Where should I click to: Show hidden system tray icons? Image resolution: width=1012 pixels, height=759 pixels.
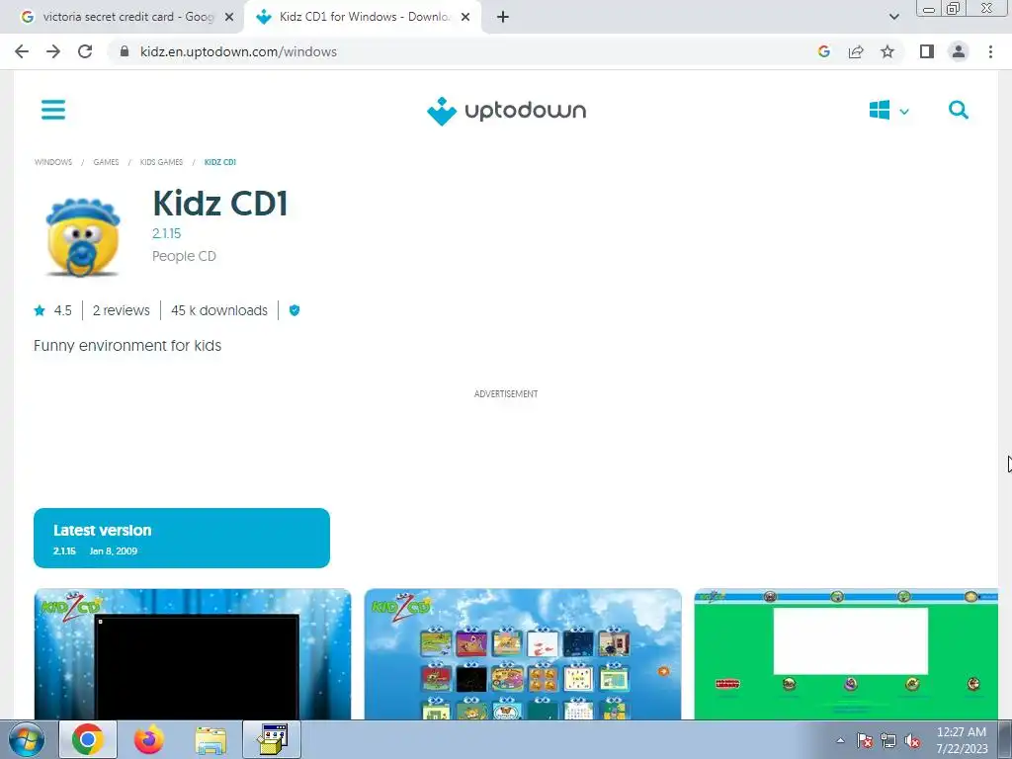coord(840,741)
